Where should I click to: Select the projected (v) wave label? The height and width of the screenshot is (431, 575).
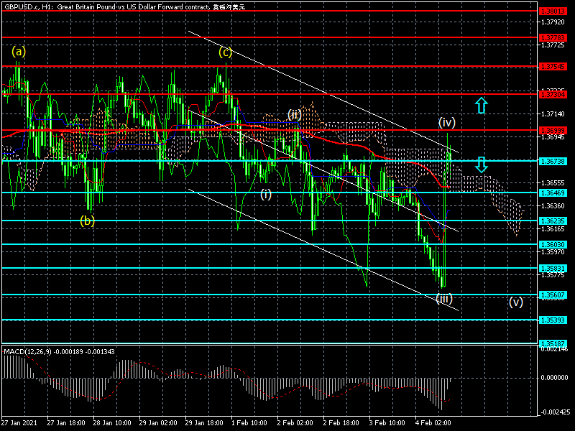516,302
